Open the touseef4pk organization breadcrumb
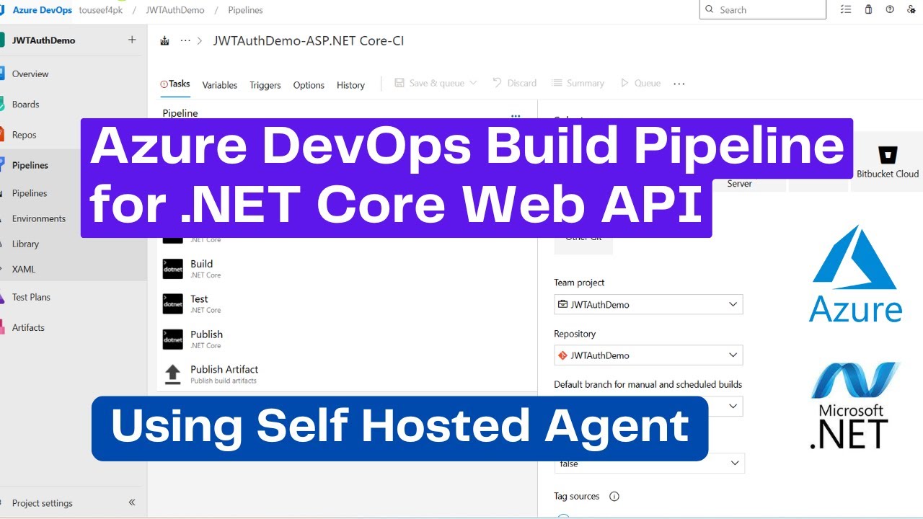Image resolution: width=923 pixels, height=519 pixels. 101,10
